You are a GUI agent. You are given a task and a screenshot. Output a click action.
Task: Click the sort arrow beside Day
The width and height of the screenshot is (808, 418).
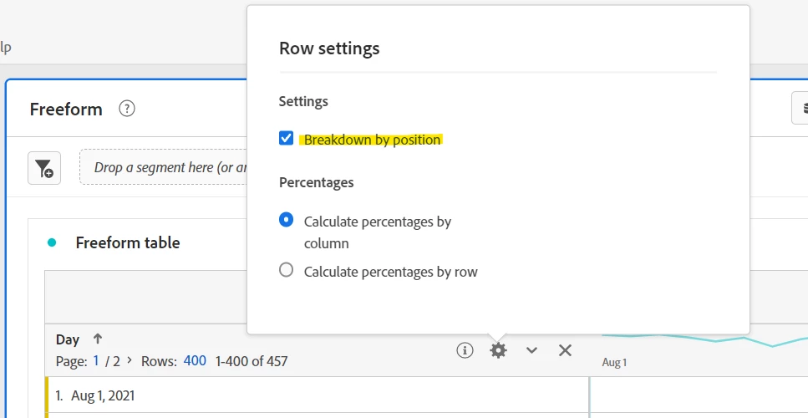[98, 339]
